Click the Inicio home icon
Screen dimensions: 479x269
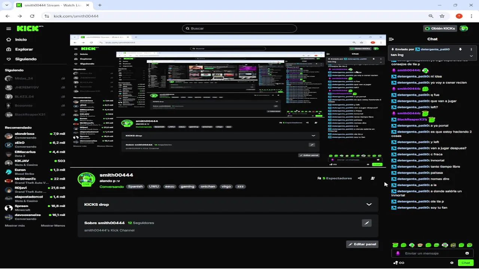[9, 40]
